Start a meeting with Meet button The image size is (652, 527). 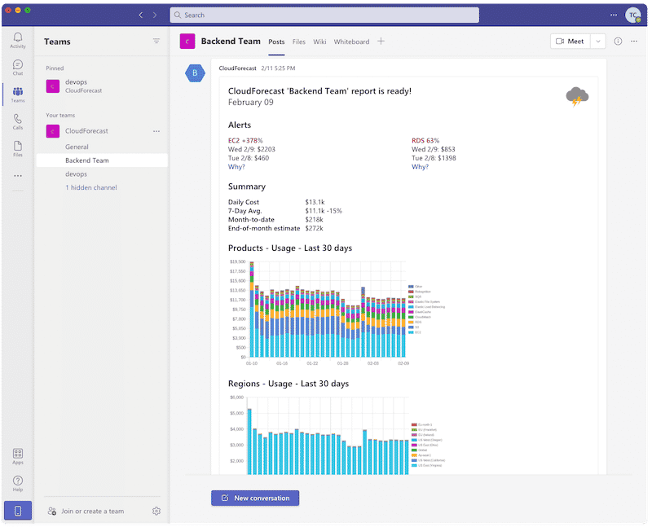click(570, 42)
